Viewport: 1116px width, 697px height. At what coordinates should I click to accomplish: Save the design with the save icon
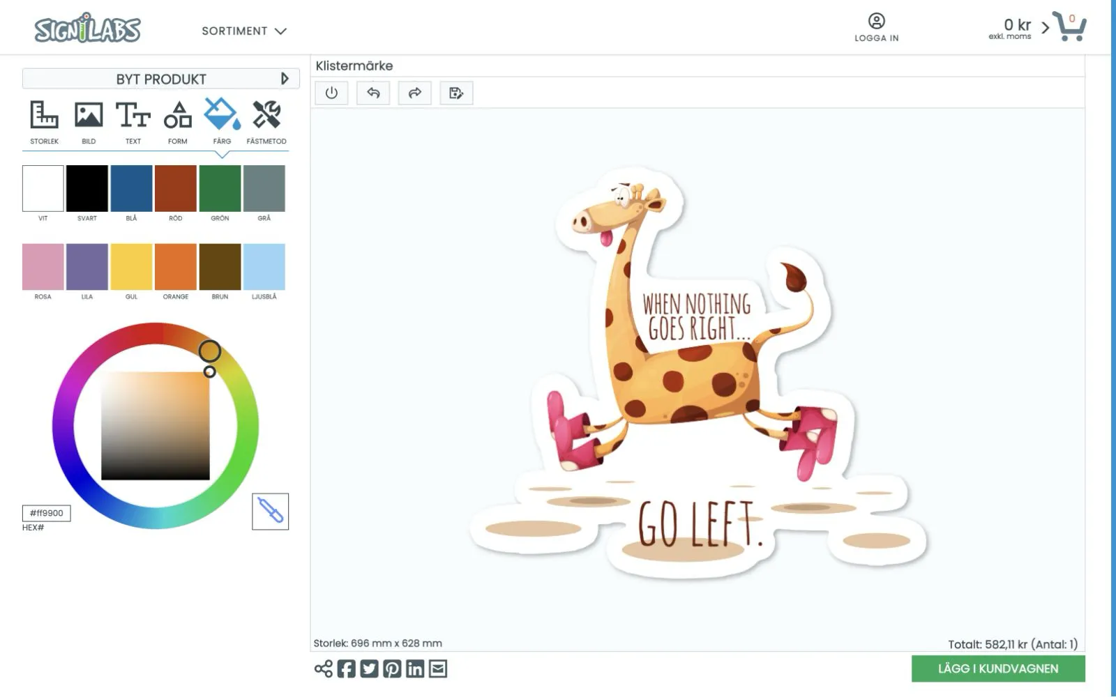coord(457,93)
